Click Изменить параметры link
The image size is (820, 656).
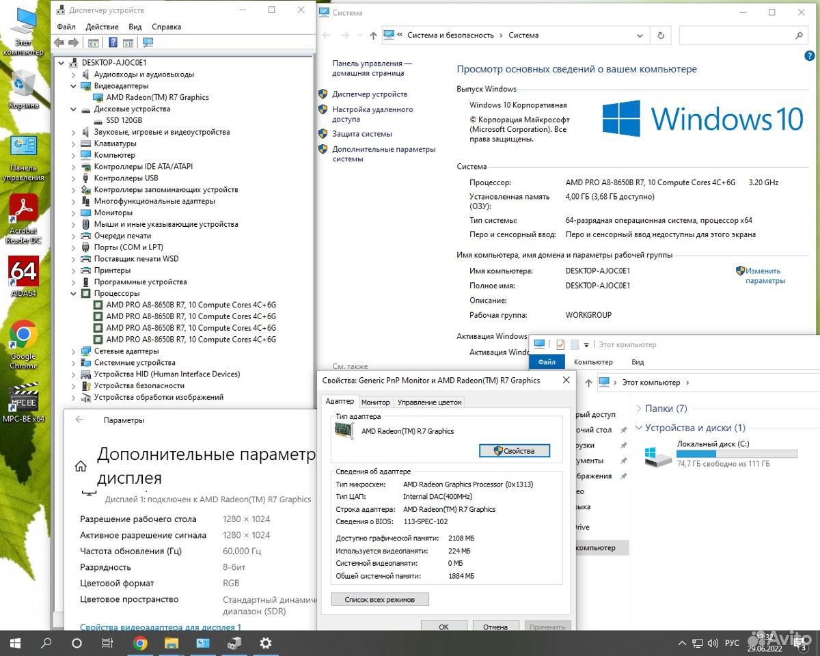pyautogui.click(x=765, y=276)
